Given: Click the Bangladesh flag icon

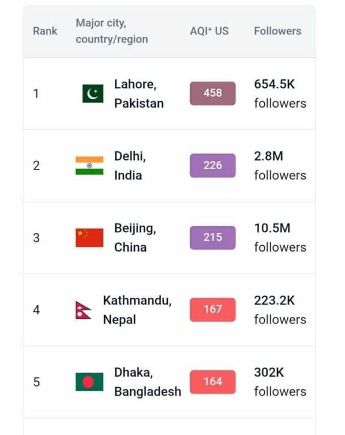Looking at the screenshot, I should [89, 382].
